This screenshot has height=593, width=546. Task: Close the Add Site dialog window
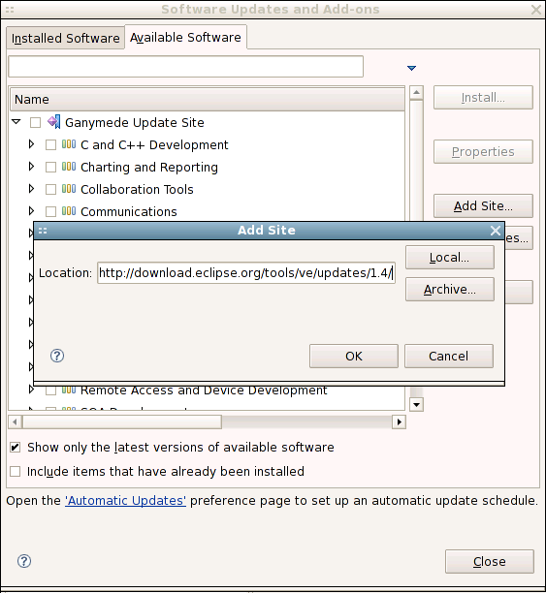[x=496, y=231]
